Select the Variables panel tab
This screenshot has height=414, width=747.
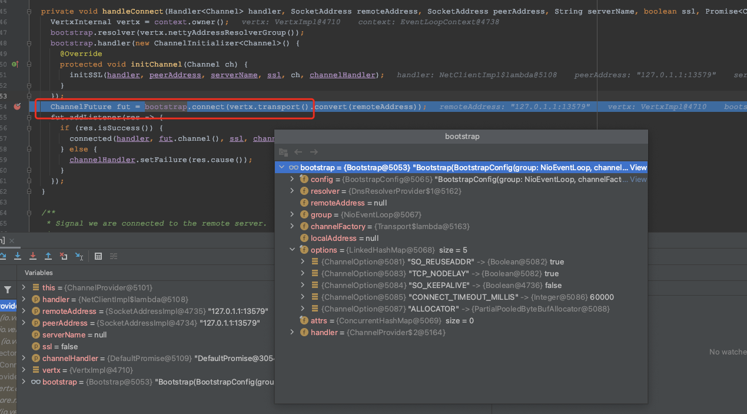click(x=38, y=273)
